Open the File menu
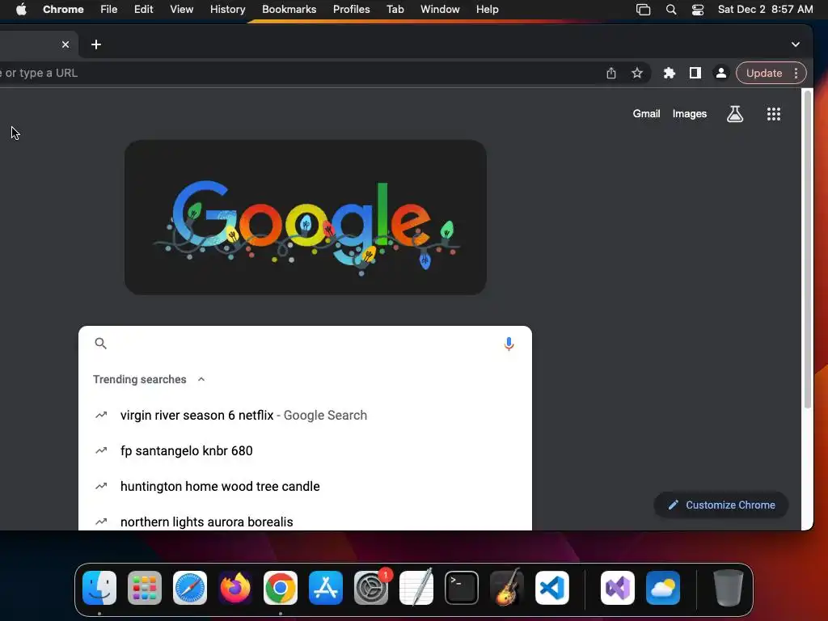Screen dimensions: 828x621 [109, 10]
